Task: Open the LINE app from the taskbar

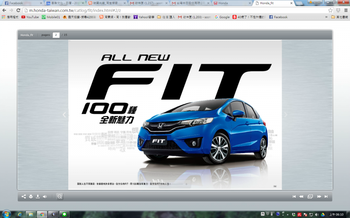Action: click(x=64, y=215)
